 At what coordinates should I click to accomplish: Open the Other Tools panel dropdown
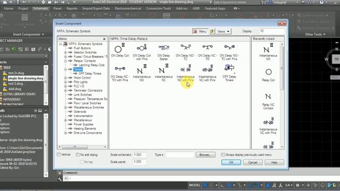coord(315,34)
